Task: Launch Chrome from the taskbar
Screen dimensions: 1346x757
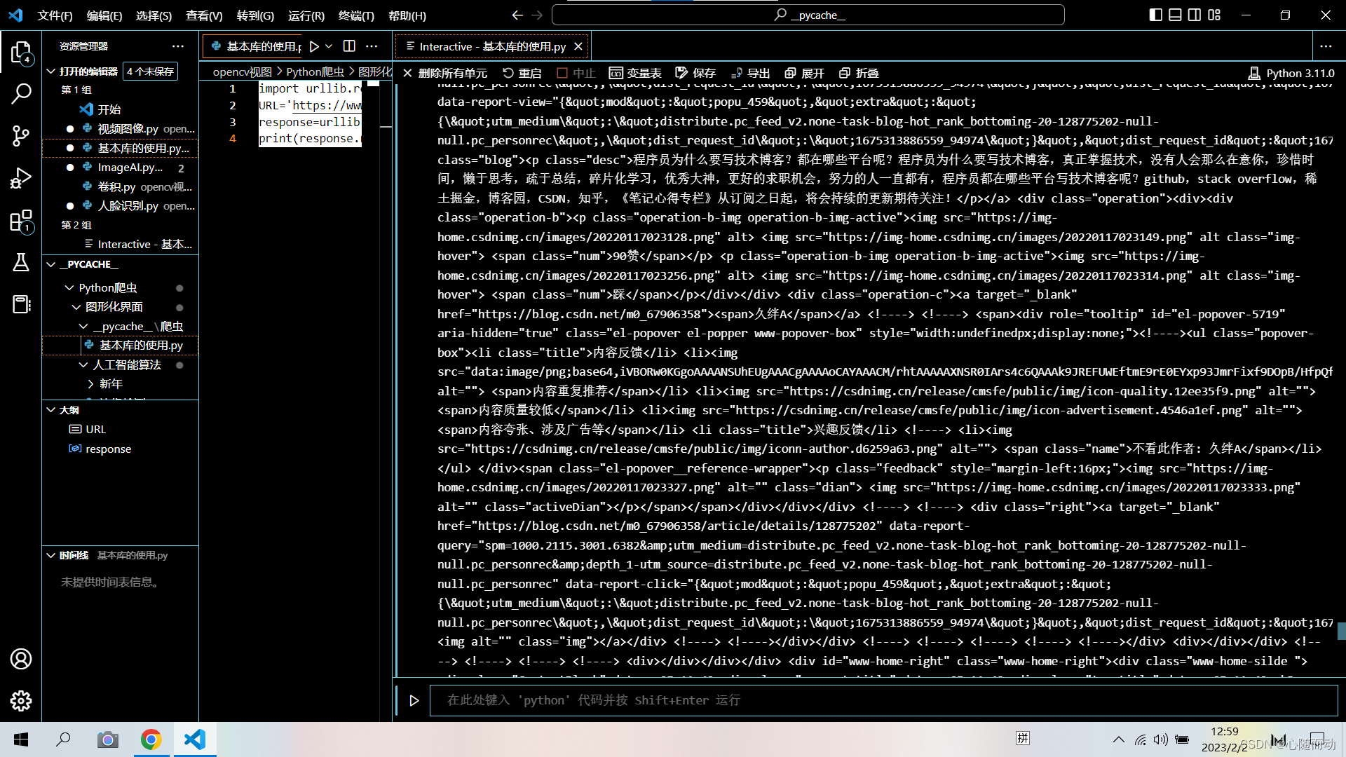Action: click(x=151, y=739)
